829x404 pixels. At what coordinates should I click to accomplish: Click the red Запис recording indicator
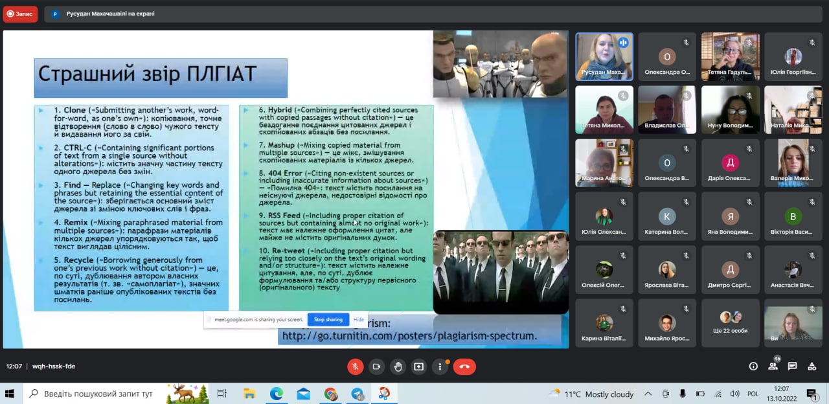[x=20, y=14]
